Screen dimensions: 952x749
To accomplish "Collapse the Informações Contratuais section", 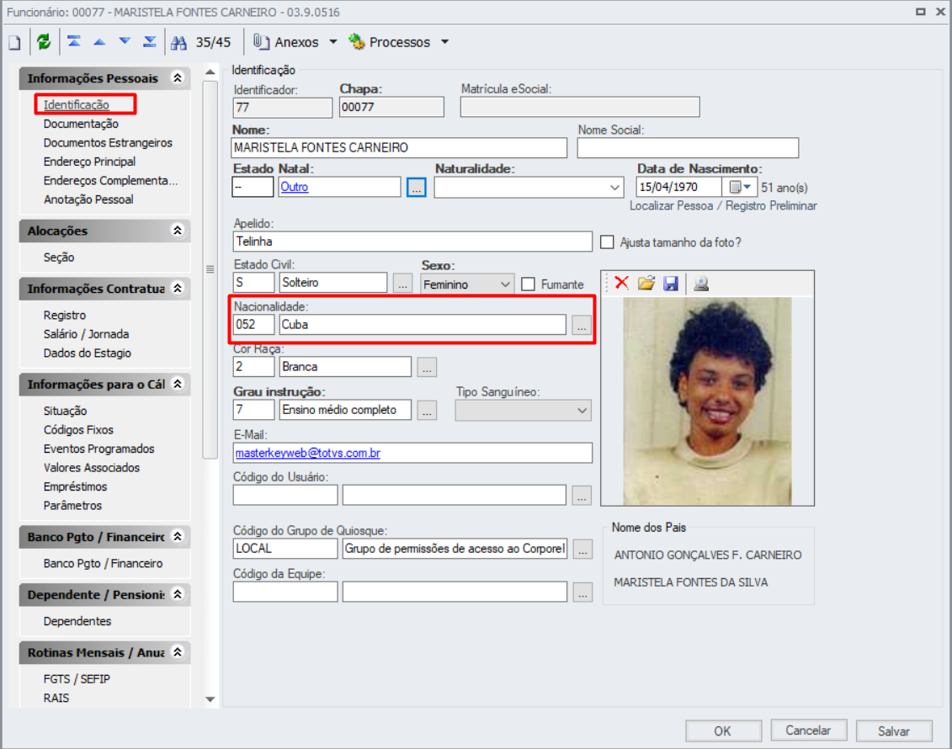I will coord(178,288).
